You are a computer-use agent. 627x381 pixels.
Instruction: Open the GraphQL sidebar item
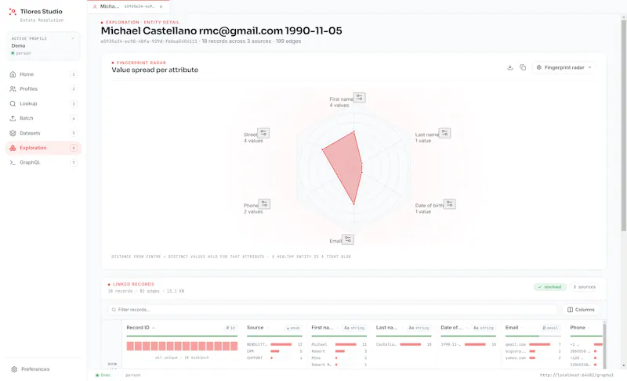[x=43, y=163]
